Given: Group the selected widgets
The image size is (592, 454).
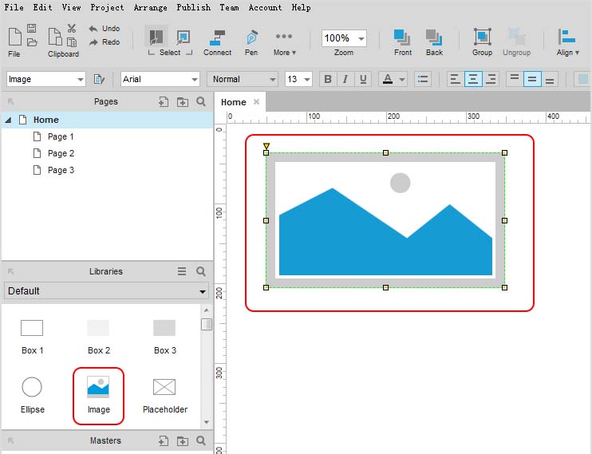Looking at the screenshot, I should 482,42.
